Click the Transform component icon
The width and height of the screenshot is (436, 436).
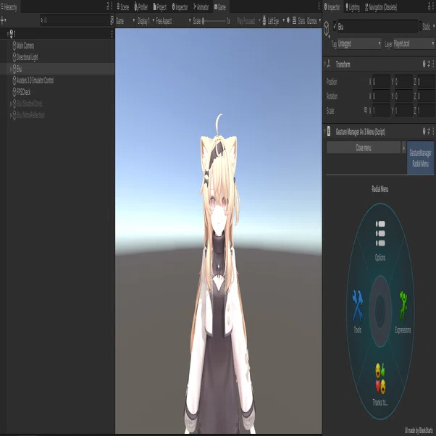(x=329, y=64)
